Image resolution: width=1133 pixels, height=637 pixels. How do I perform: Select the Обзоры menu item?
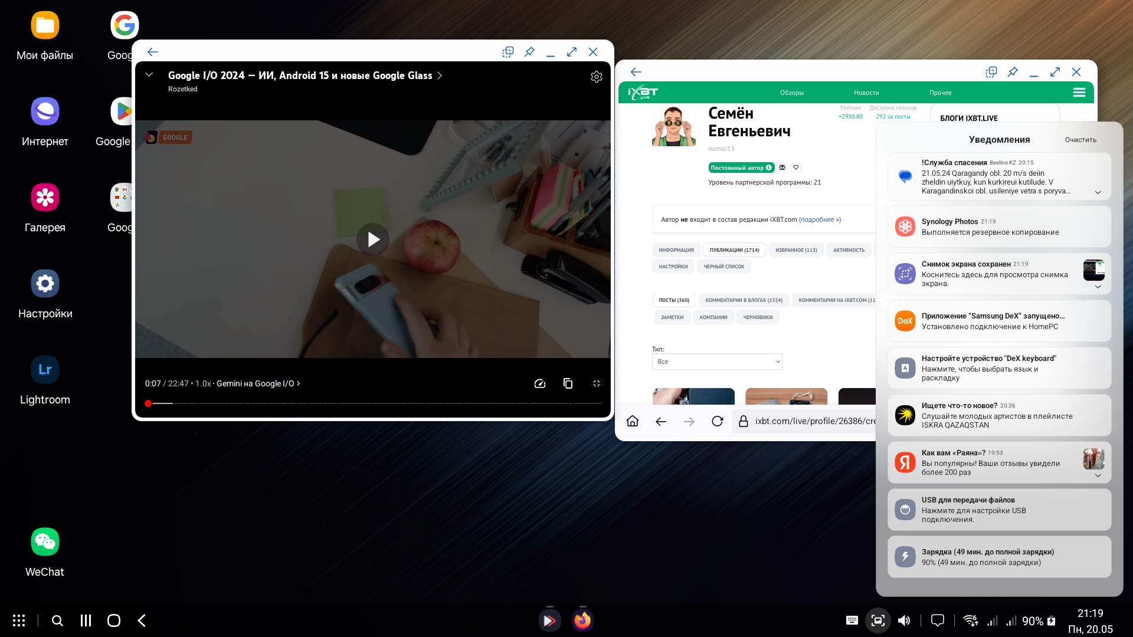[x=791, y=93]
